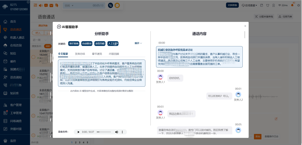
Task: Collapse the sidebar using menu fold icon
Action: (x=35, y=5)
